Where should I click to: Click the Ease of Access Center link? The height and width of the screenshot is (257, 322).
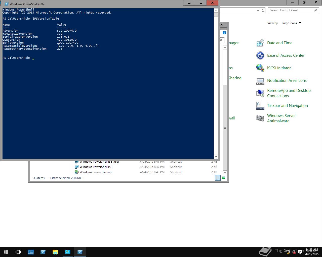(x=286, y=55)
